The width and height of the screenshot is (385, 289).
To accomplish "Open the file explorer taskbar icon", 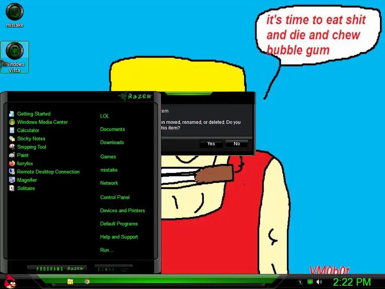I will tap(70, 281).
